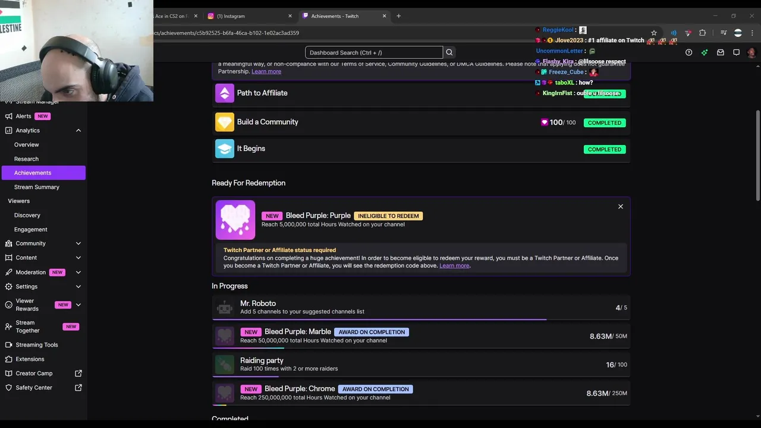761x428 pixels.
Task: Click the Bleed Purple: Chrome achievement title
Action: pos(300,389)
